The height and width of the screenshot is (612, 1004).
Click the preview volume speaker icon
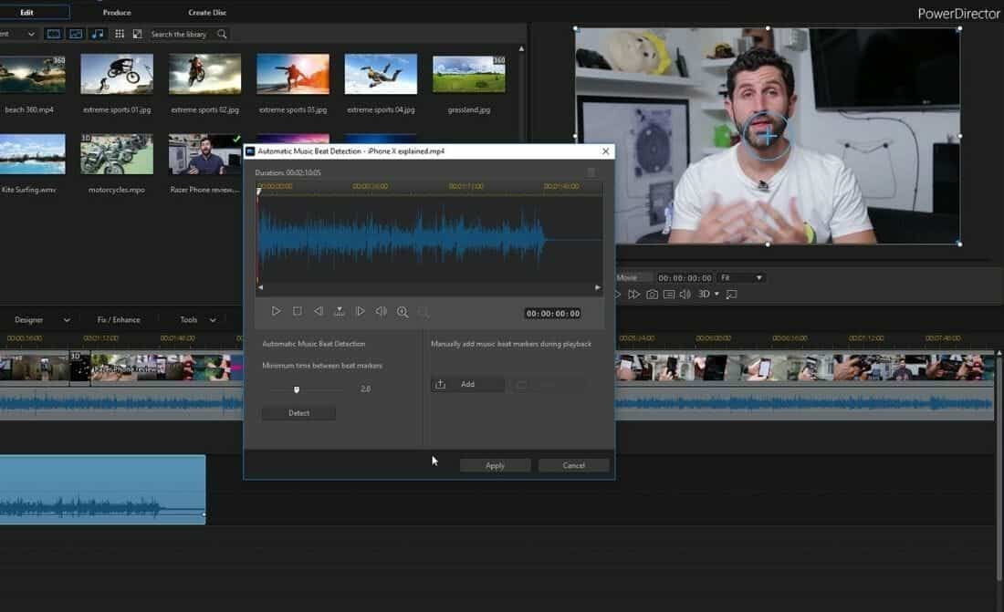pyautogui.click(x=685, y=295)
